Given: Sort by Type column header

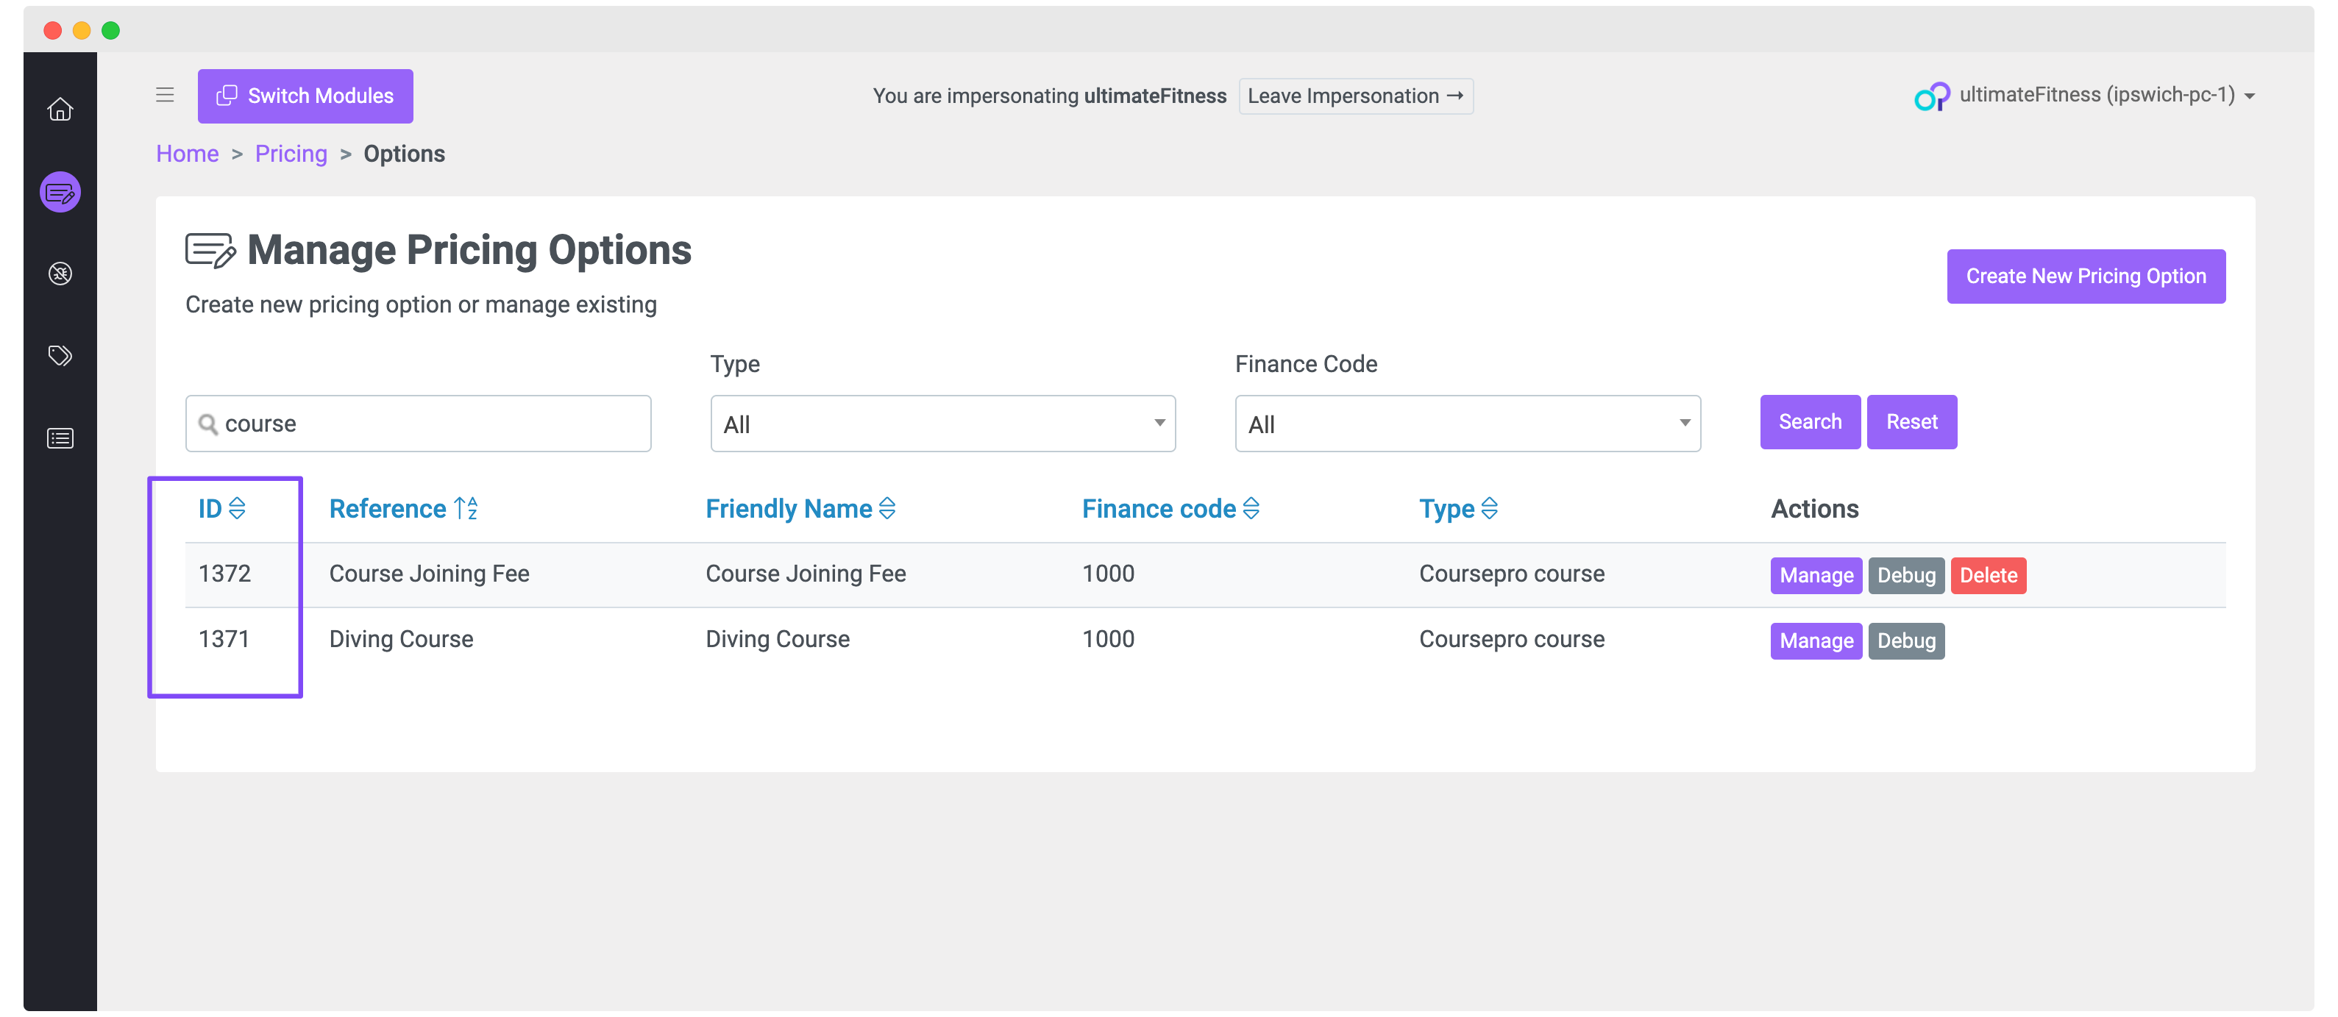Looking at the screenshot, I should 1457,508.
